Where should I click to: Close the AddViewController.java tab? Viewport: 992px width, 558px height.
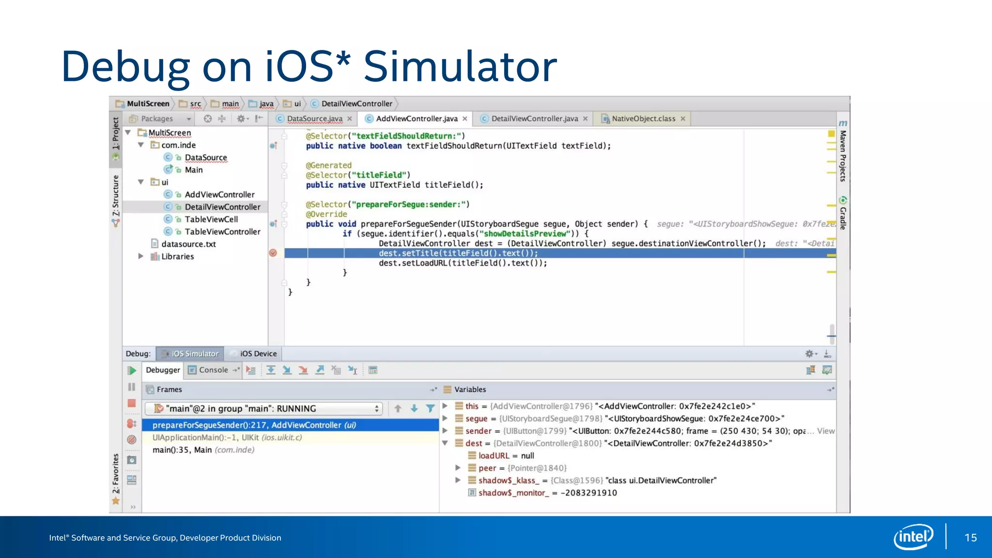tap(465, 119)
